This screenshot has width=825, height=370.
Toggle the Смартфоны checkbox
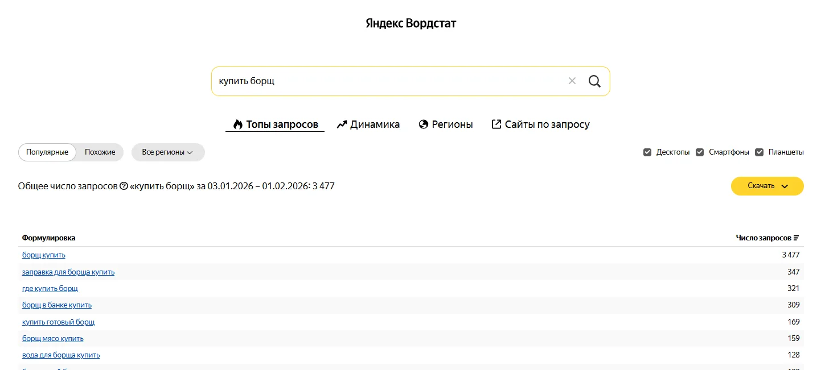tap(700, 152)
